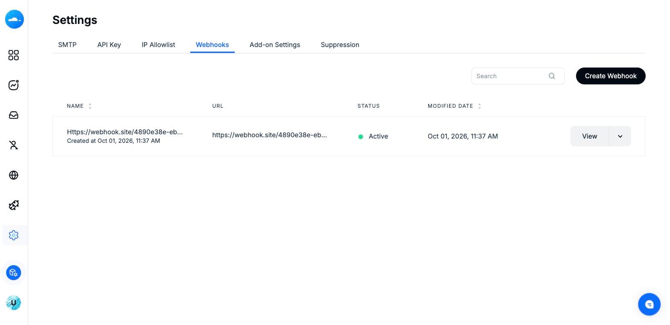Open the contacts person icon in sidebar
The width and height of the screenshot is (670, 325).
[14, 145]
